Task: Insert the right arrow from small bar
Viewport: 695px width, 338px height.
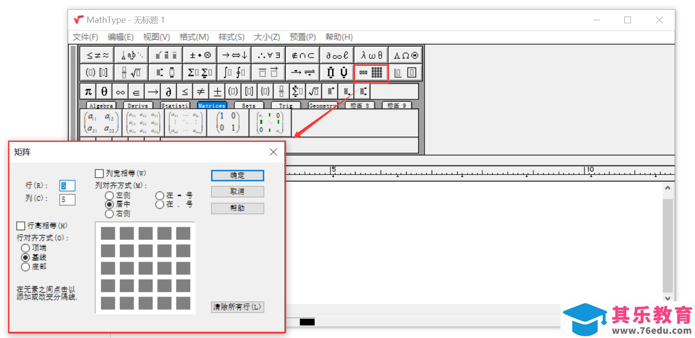Action: (x=153, y=92)
